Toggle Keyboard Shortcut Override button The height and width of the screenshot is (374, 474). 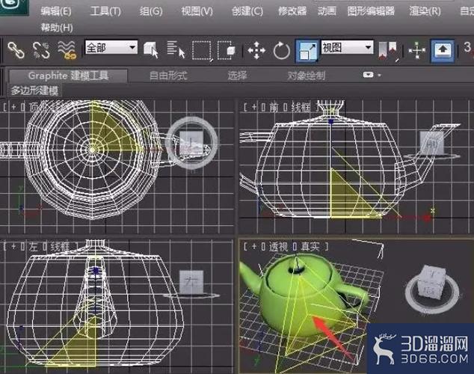(x=443, y=50)
